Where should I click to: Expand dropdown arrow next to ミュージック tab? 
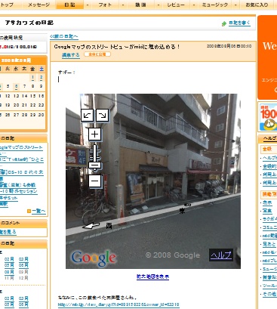coord(235,5)
